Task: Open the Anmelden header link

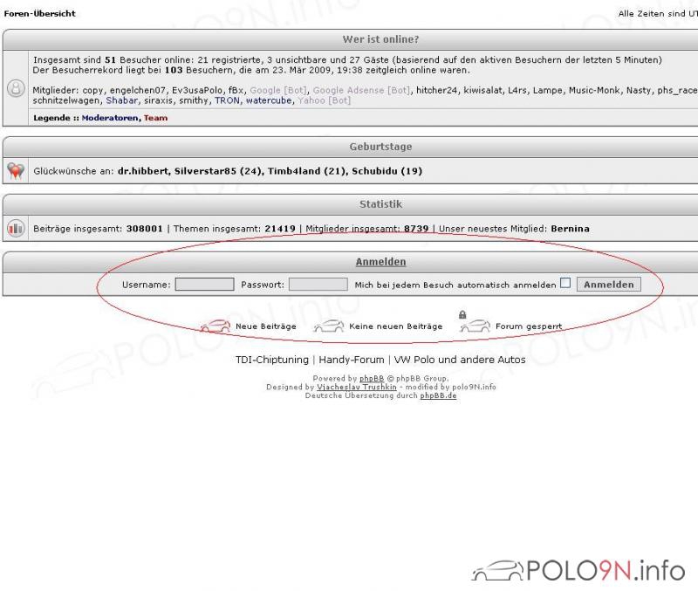Action: point(380,262)
